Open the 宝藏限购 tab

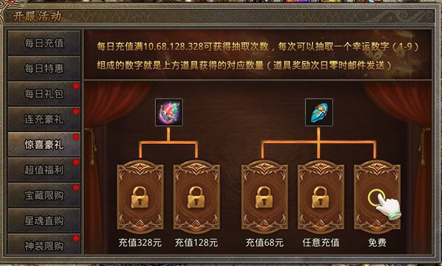click(44, 195)
